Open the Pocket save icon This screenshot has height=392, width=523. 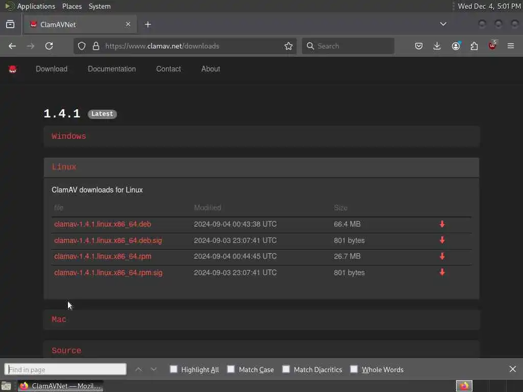pos(419,46)
